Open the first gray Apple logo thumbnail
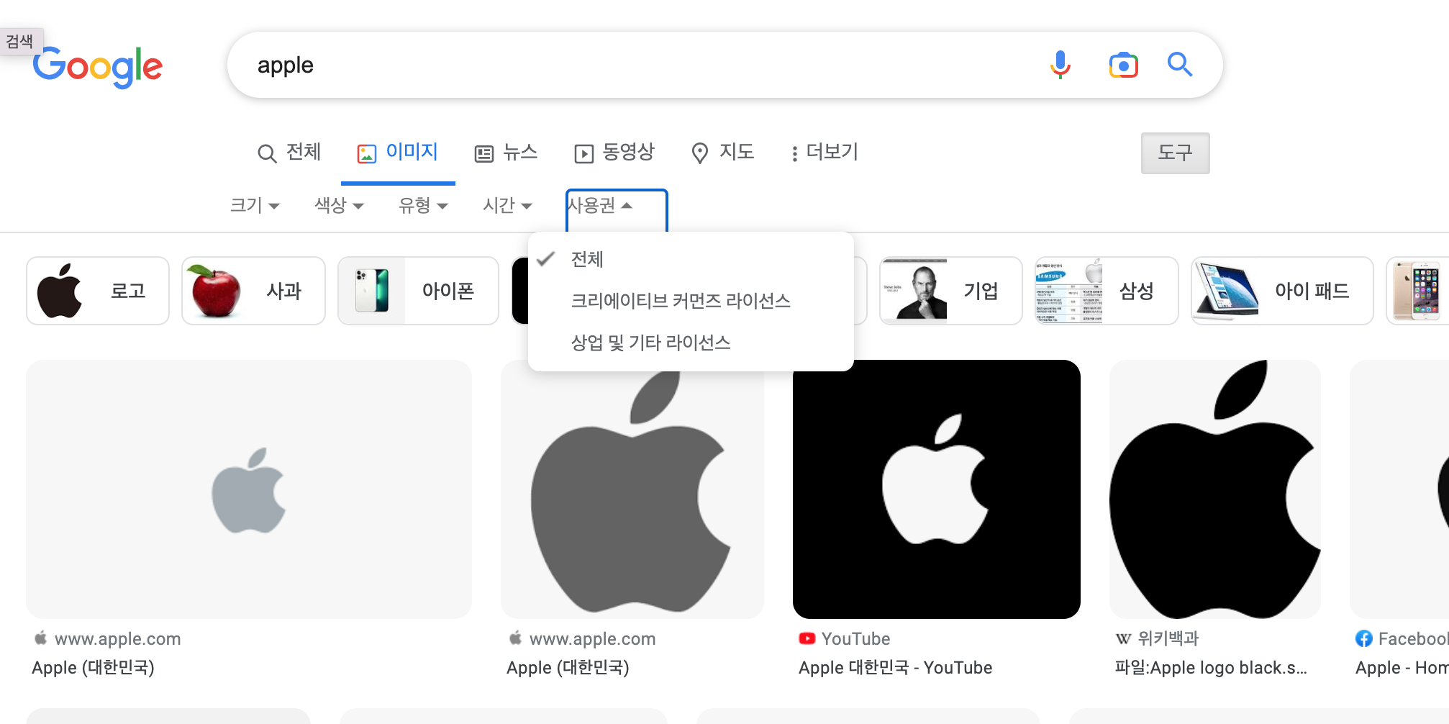Screen dimensions: 1449x724 (249, 489)
